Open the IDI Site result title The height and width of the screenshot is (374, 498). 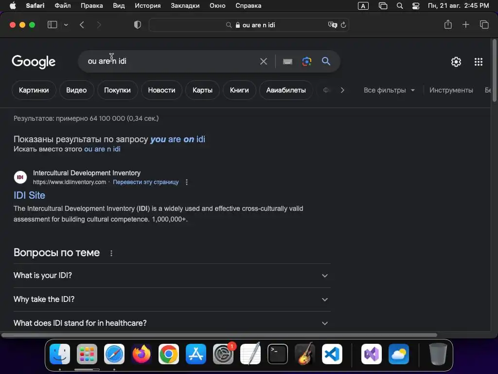tap(29, 195)
